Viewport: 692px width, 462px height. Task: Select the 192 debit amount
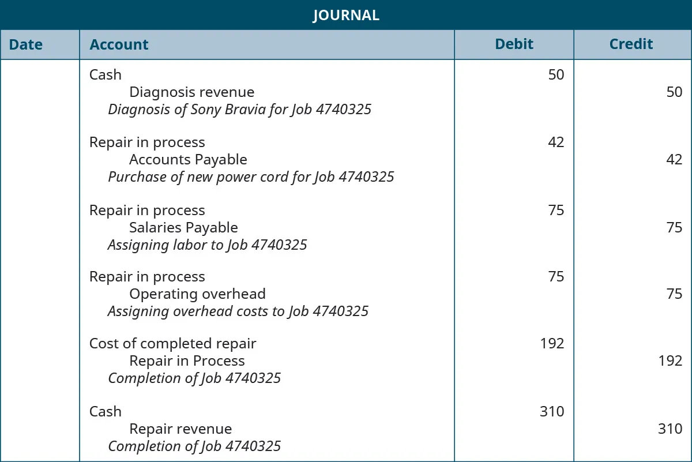[552, 343]
